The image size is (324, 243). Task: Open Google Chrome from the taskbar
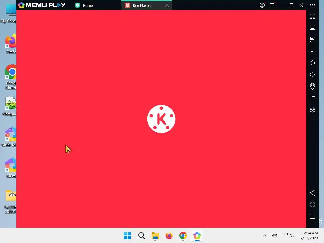pos(183,235)
